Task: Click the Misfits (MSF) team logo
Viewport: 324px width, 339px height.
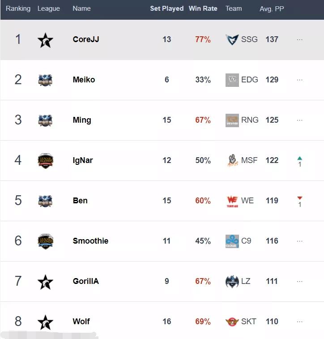Action: click(x=232, y=160)
